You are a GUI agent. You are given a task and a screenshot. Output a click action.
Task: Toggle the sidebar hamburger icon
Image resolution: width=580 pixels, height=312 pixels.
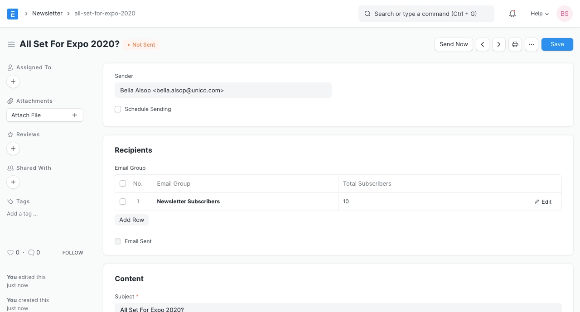coord(11,44)
